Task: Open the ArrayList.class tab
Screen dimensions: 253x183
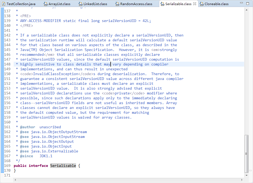Action: 57,4
